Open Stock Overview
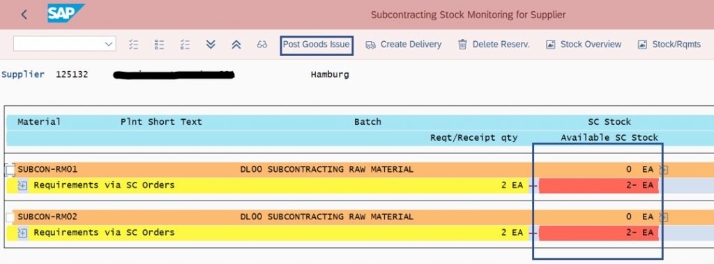The height and width of the screenshot is (264, 714). [584, 45]
